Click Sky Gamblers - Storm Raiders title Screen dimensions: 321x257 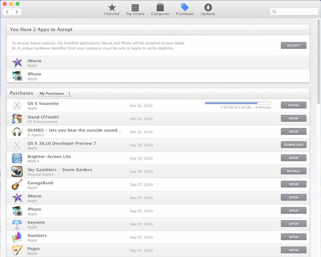click(60, 170)
